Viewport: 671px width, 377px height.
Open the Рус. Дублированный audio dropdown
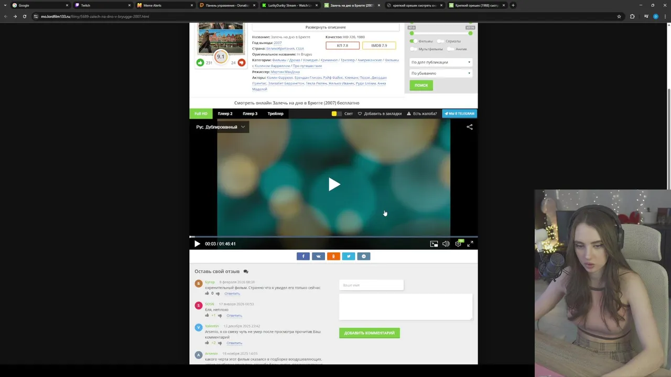click(221, 127)
